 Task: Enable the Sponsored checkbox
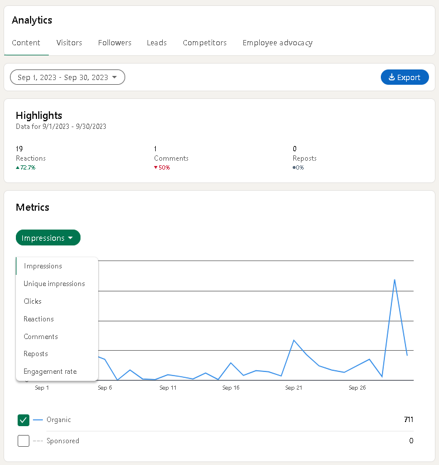point(24,441)
